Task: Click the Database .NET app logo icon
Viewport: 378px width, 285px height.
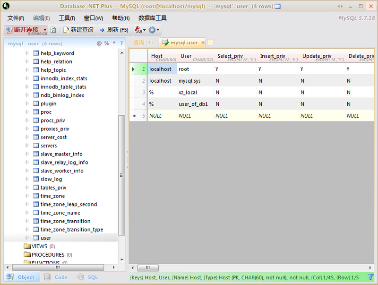Action: (6, 6)
